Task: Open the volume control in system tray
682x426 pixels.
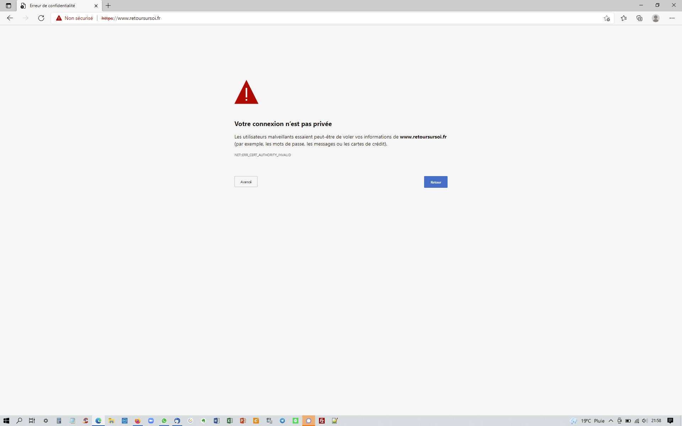Action: pyautogui.click(x=645, y=421)
